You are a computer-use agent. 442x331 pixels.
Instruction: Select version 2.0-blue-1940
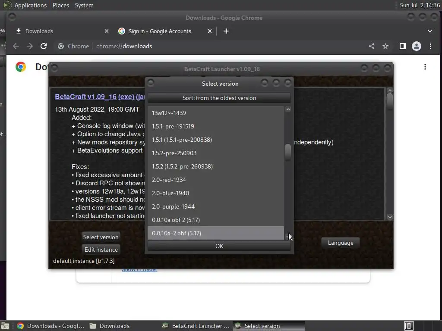[216, 193]
